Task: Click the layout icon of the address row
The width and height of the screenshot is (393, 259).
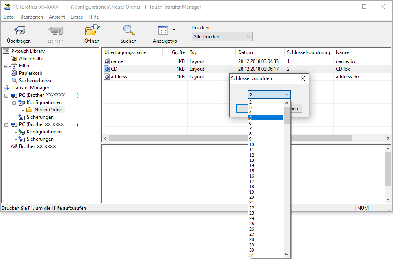Action: 107,77
